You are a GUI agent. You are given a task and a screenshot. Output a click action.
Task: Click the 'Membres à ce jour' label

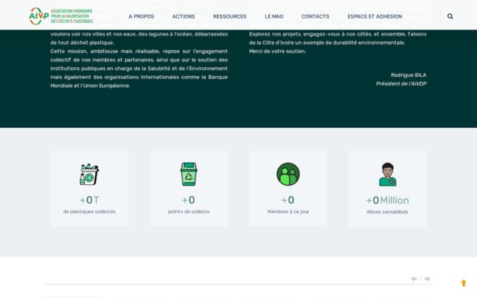point(288,211)
